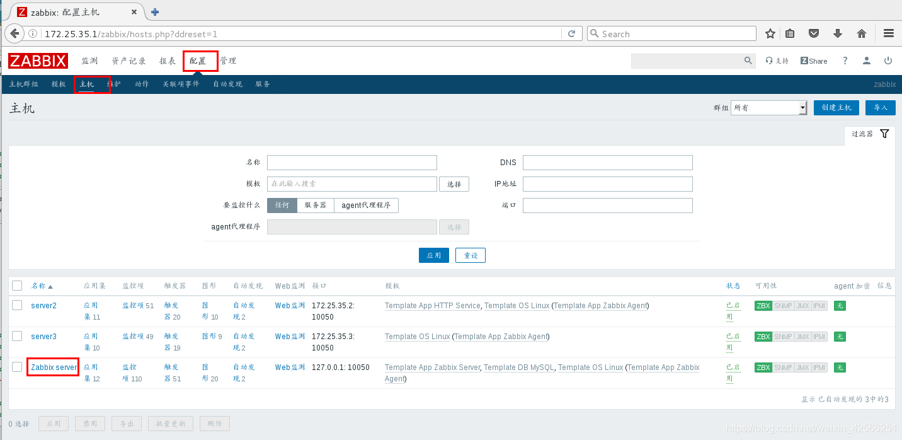Select the '任何' monitoring option
Image resolution: width=902 pixels, height=440 pixels.
[x=282, y=206]
